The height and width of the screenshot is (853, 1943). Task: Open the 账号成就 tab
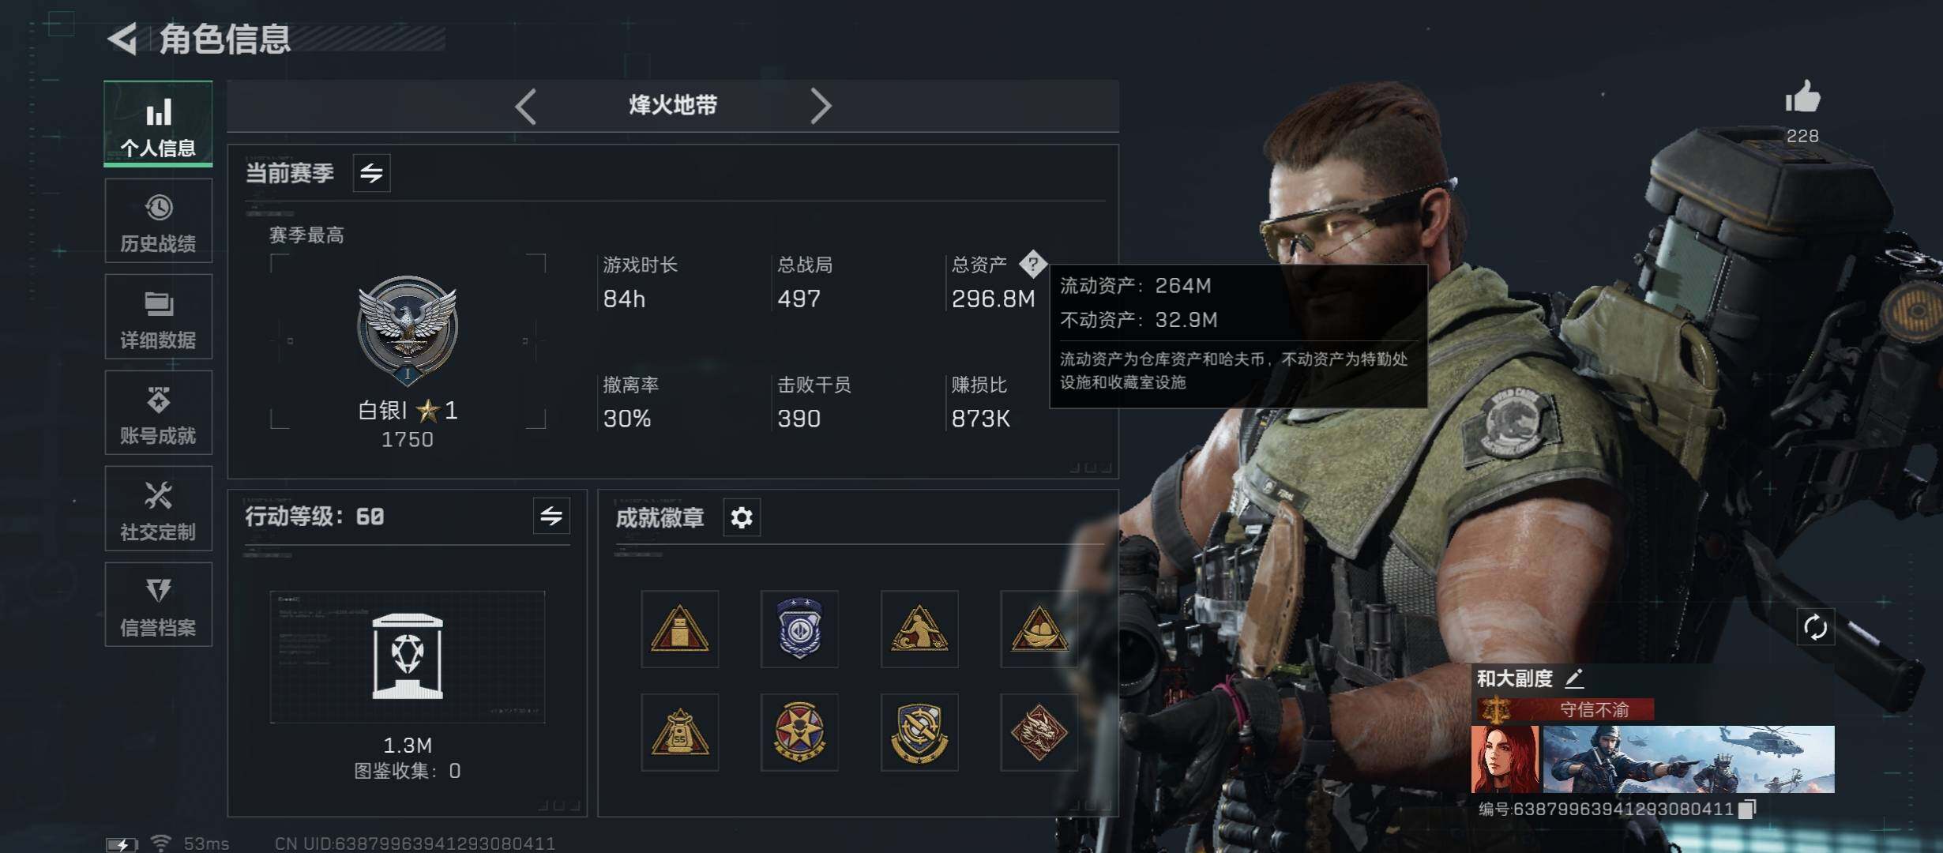[158, 412]
